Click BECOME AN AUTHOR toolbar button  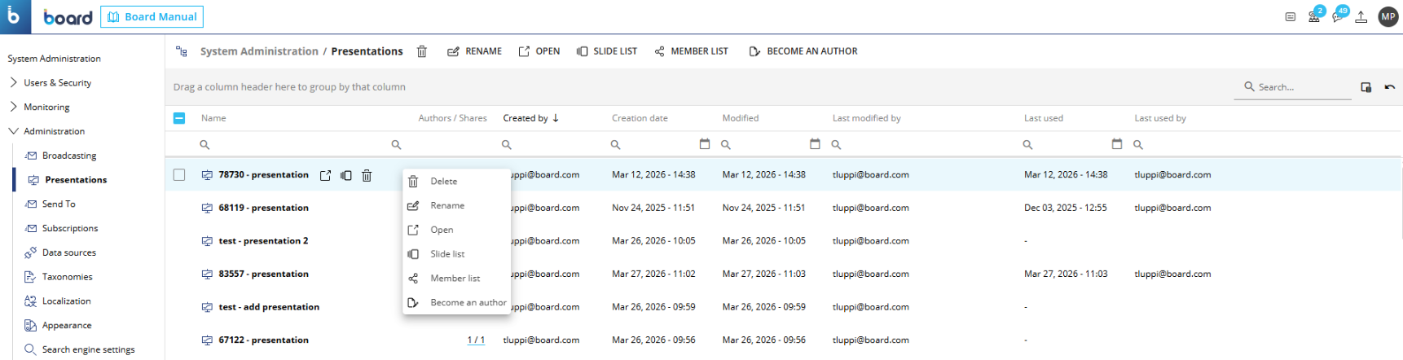[803, 51]
